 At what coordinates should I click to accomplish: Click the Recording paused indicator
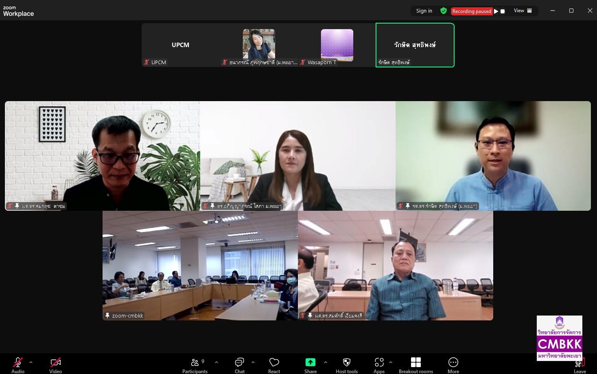pos(472,11)
